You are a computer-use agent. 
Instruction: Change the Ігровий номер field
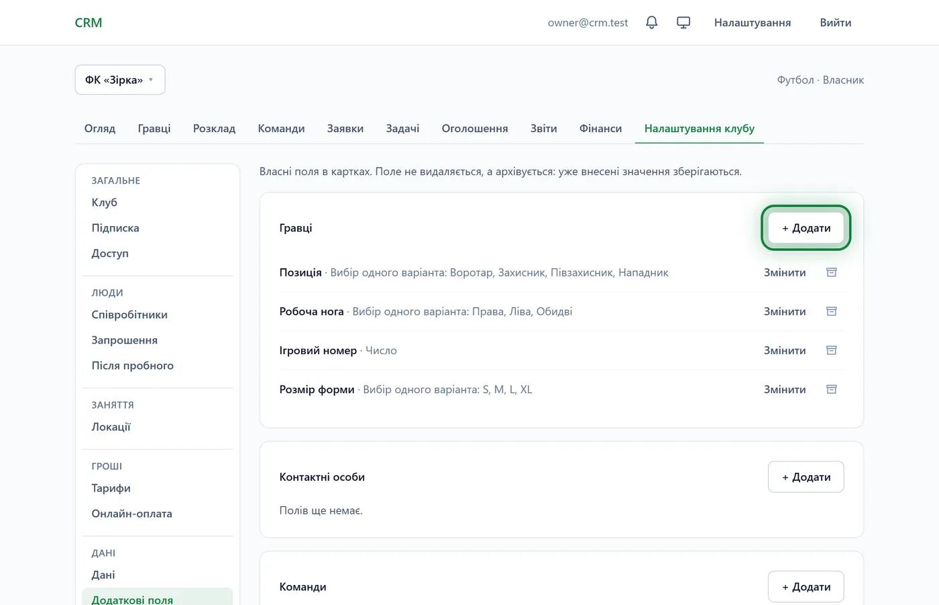click(785, 350)
